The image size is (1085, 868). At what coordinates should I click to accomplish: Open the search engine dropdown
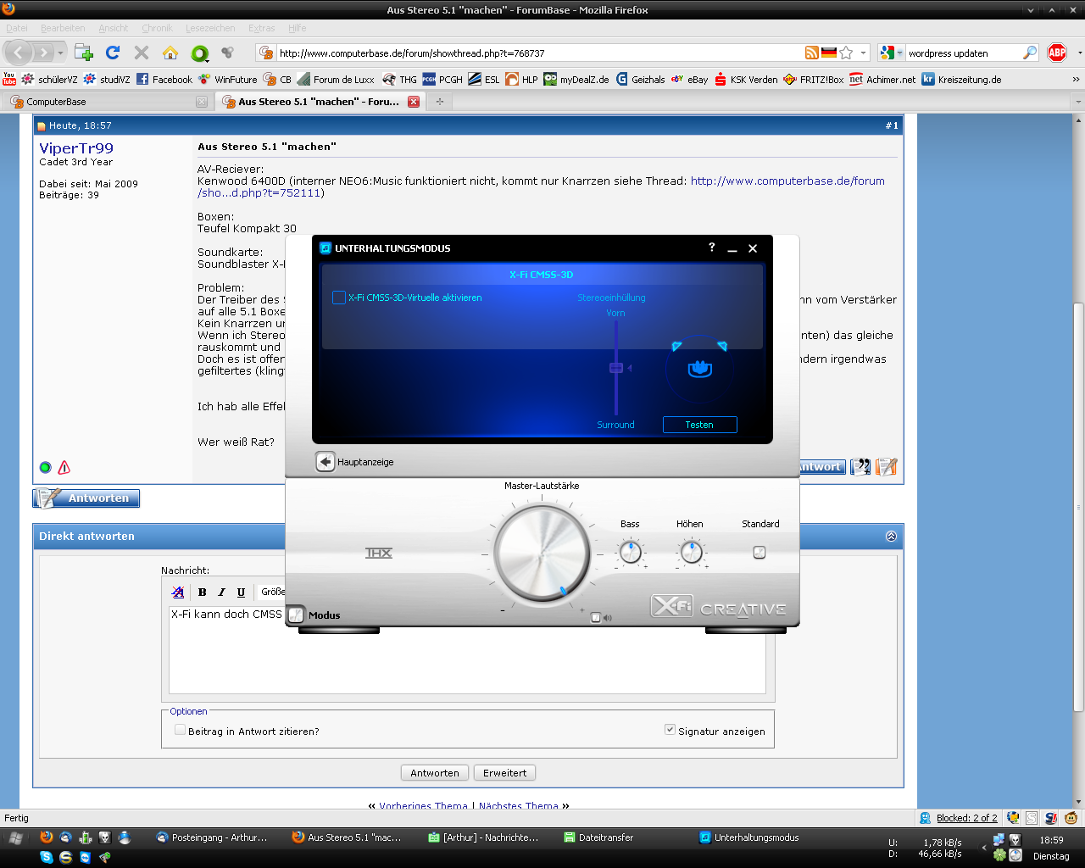click(x=899, y=53)
